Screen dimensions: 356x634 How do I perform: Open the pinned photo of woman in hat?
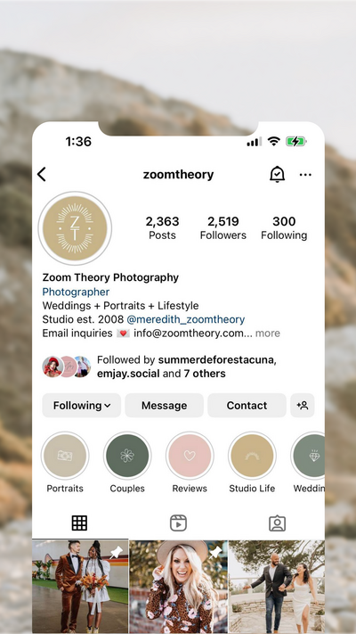(x=178, y=587)
